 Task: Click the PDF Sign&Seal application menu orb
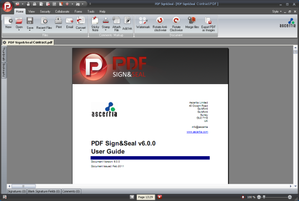coord(7,7)
